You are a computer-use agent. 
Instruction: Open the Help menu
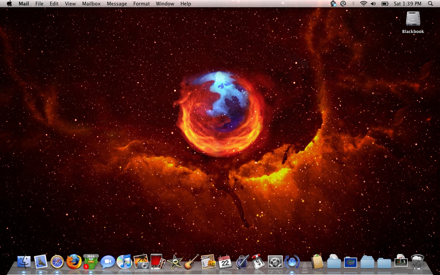pos(186,3)
